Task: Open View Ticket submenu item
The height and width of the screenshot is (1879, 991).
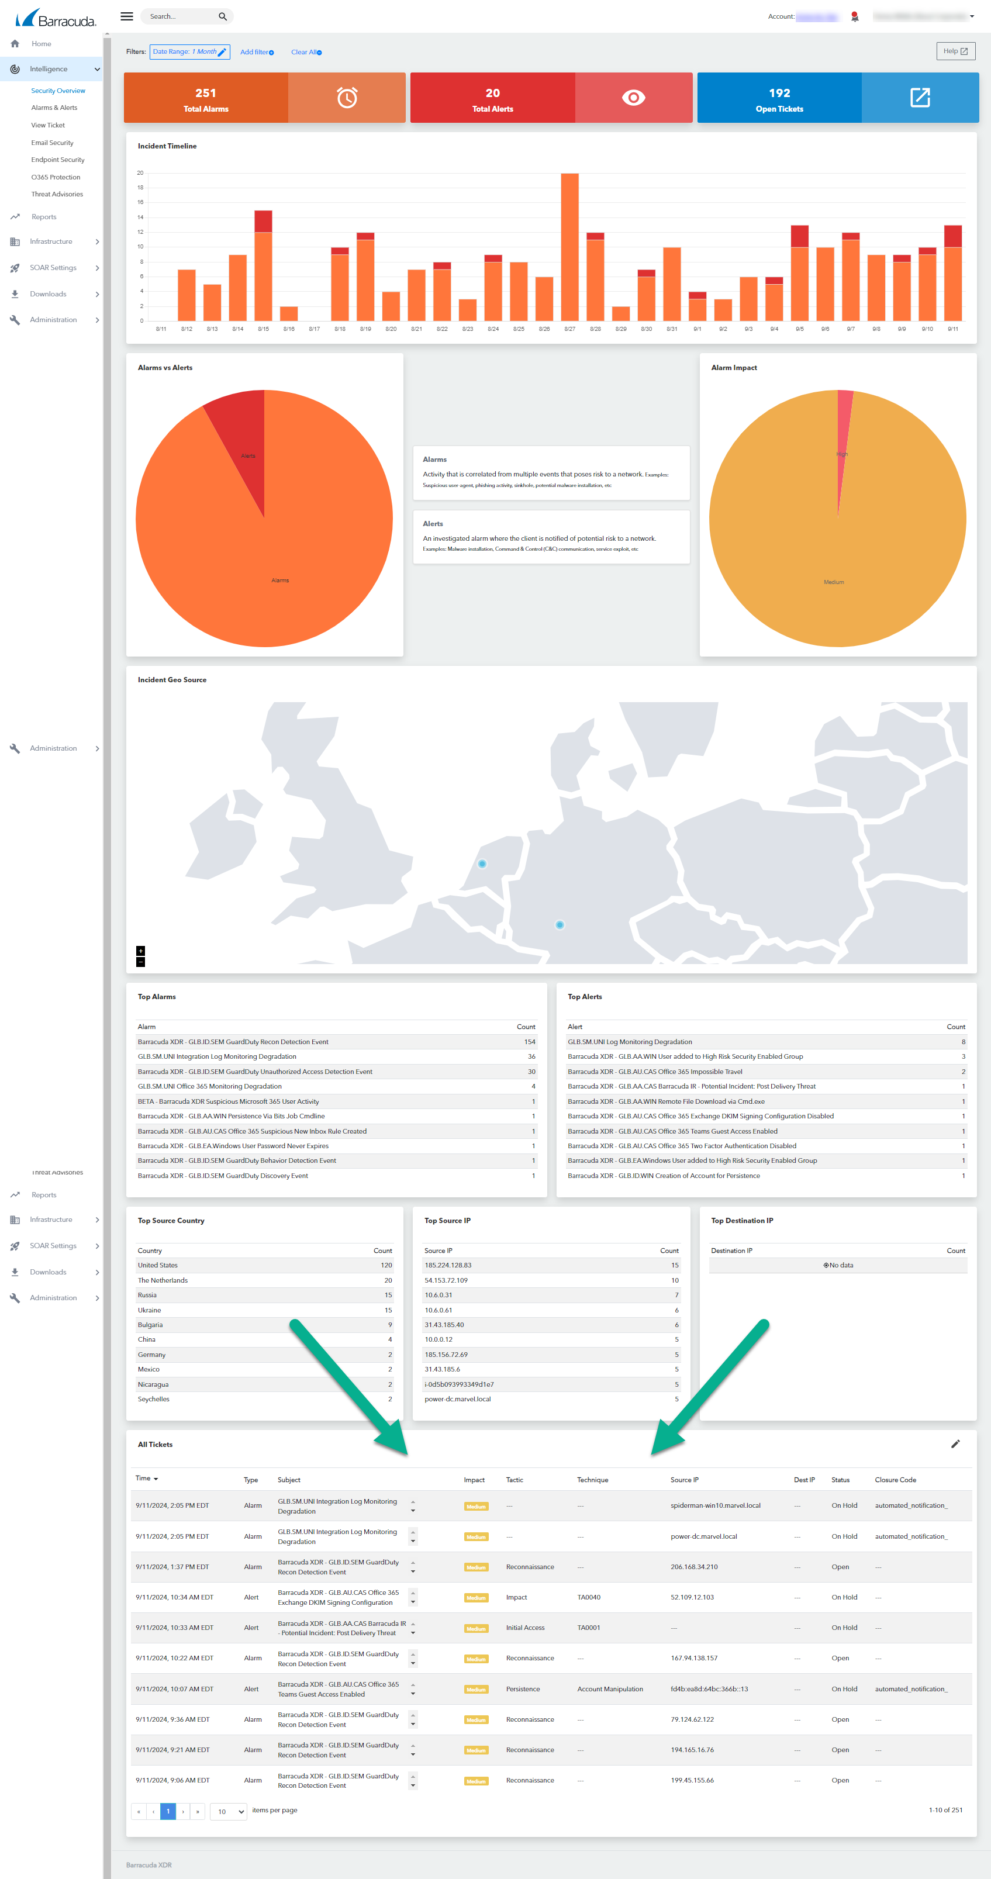Action: 47,126
